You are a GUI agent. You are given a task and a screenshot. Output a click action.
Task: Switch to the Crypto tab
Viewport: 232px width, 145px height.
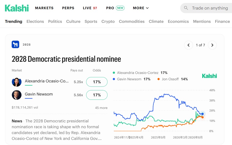tap(108, 22)
